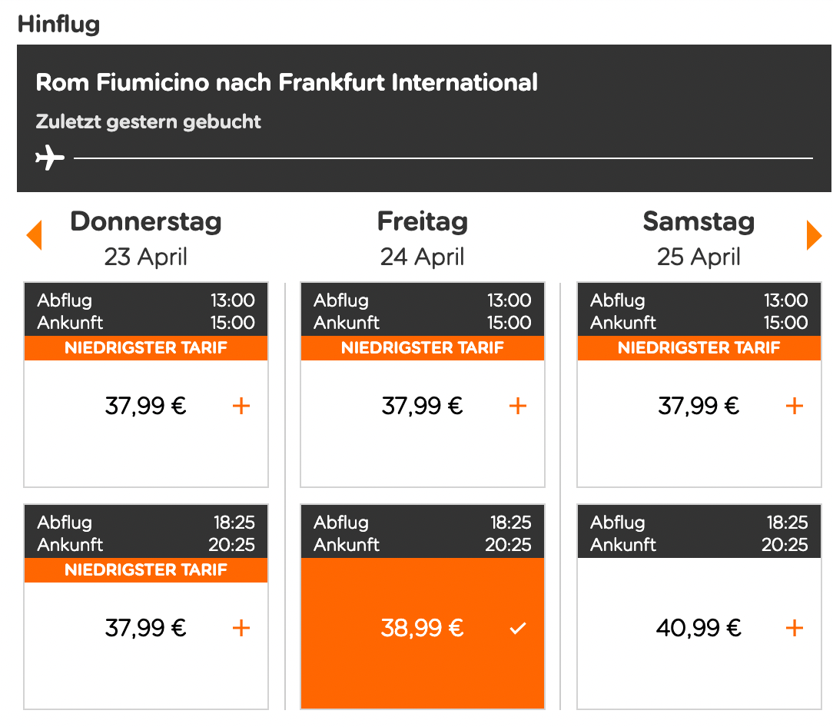Click plus icon for Friday 13:00 flight
This screenshot has height=727, width=833.
pos(518,406)
